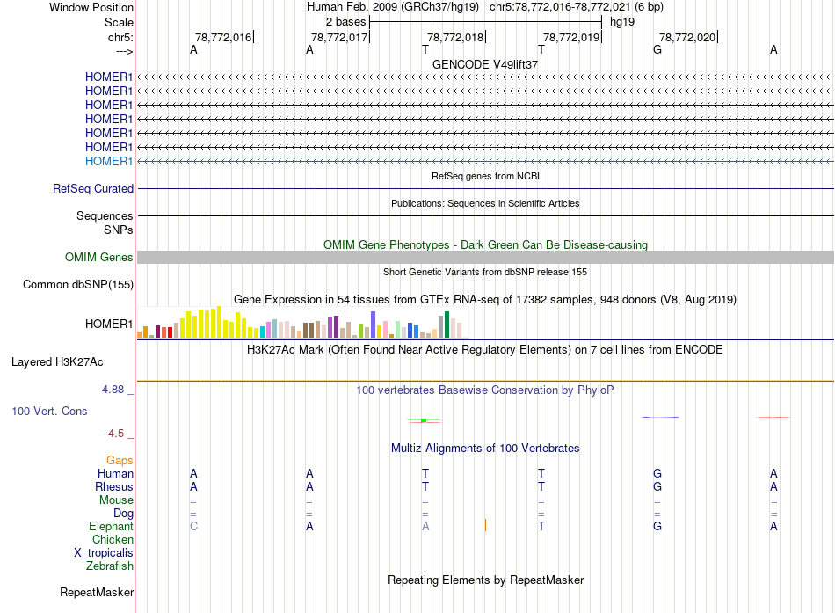Click the dark green GTEx expression bar
835x613 pixels.
coord(447,325)
